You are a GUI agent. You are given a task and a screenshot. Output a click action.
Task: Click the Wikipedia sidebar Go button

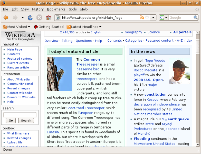(x=11, y=121)
